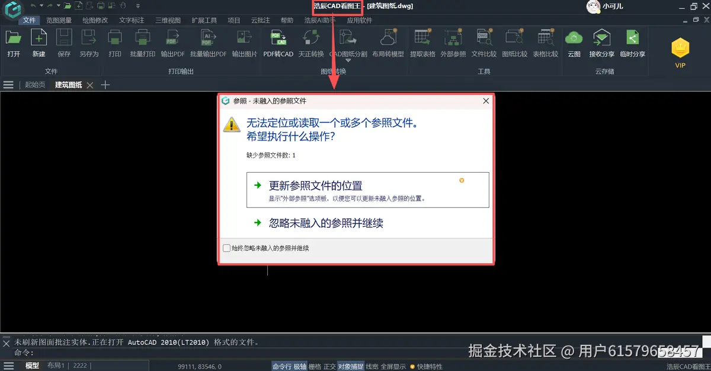711x371 pixels.
Task: Switch to the 扩展工具 ribbon tab
Action: pyautogui.click(x=204, y=20)
